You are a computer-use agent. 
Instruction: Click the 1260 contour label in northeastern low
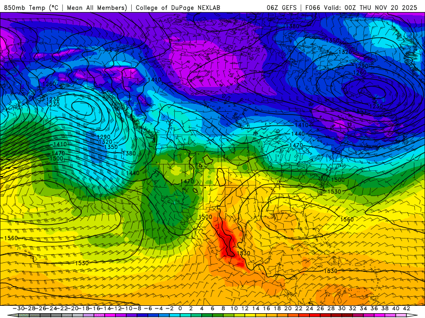point(360,72)
